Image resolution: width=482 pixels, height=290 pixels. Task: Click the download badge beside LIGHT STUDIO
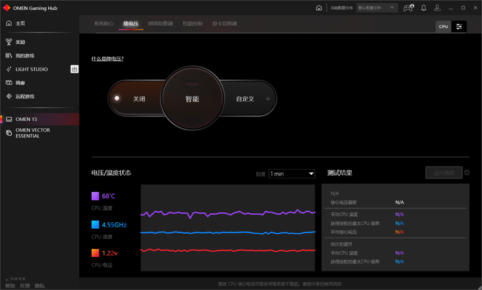pyautogui.click(x=74, y=69)
